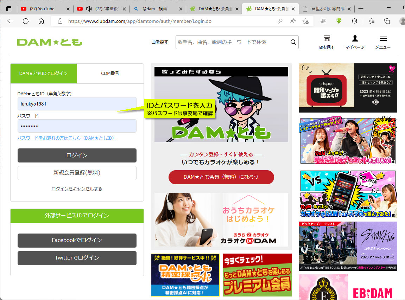Open 店を探す store finder
This screenshot has height=300, width=405.
click(x=327, y=42)
